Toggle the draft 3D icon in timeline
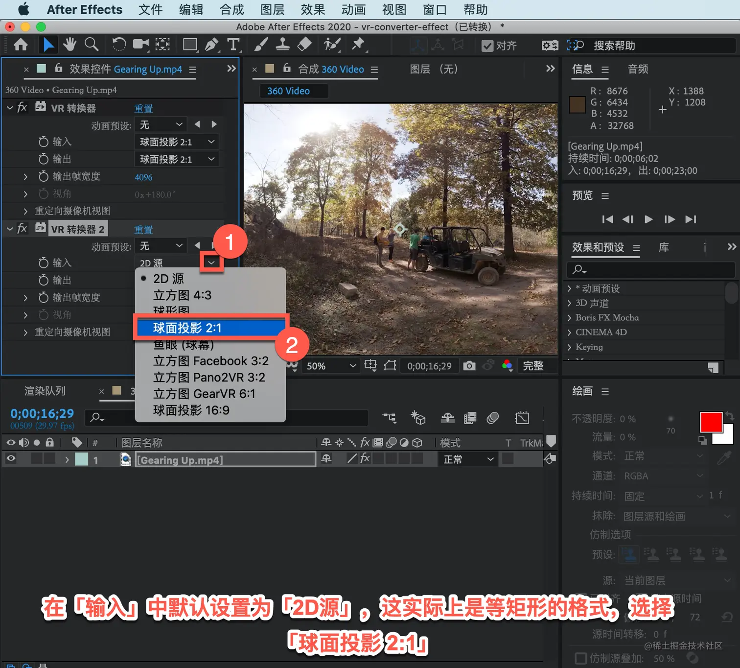740x668 pixels. pos(418,418)
